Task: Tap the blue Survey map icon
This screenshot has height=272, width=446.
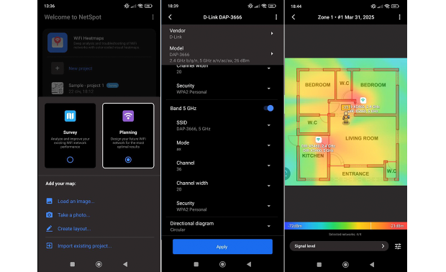Action: click(70, 116)
